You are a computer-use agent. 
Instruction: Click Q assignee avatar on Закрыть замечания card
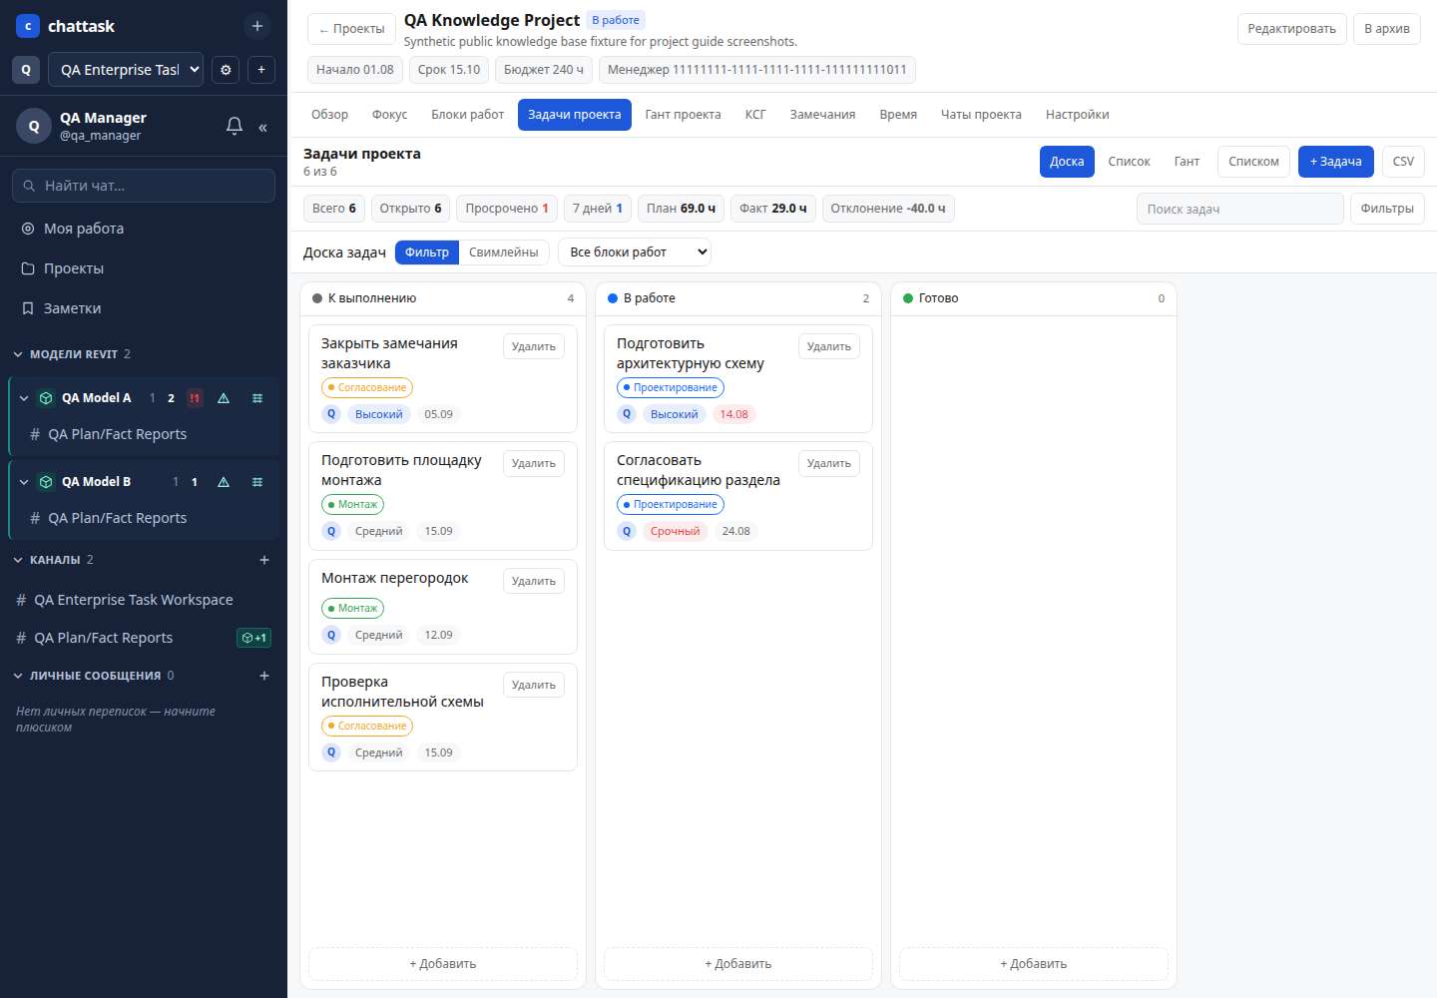[x=332, y=414]
